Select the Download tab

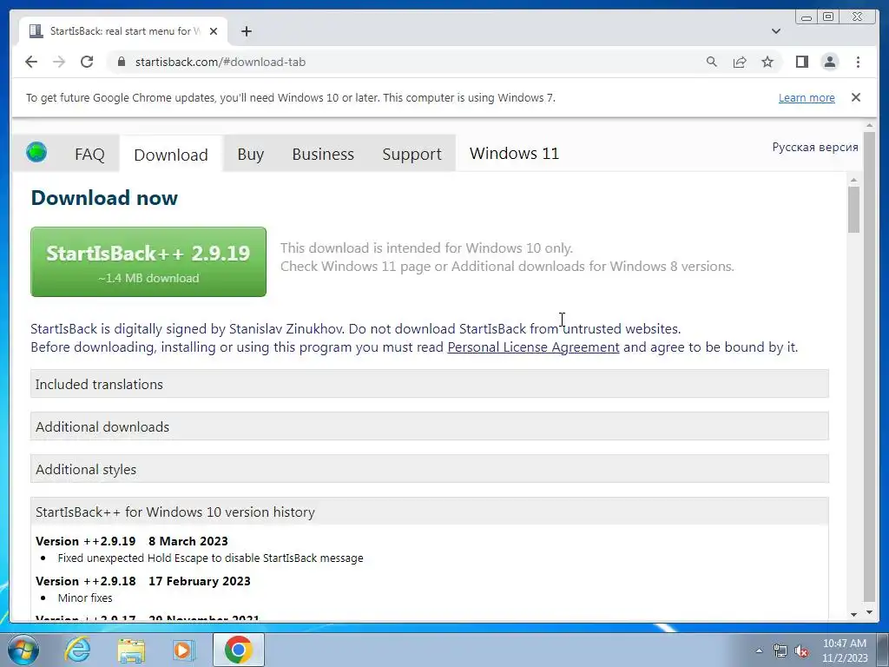click(171, 155)
